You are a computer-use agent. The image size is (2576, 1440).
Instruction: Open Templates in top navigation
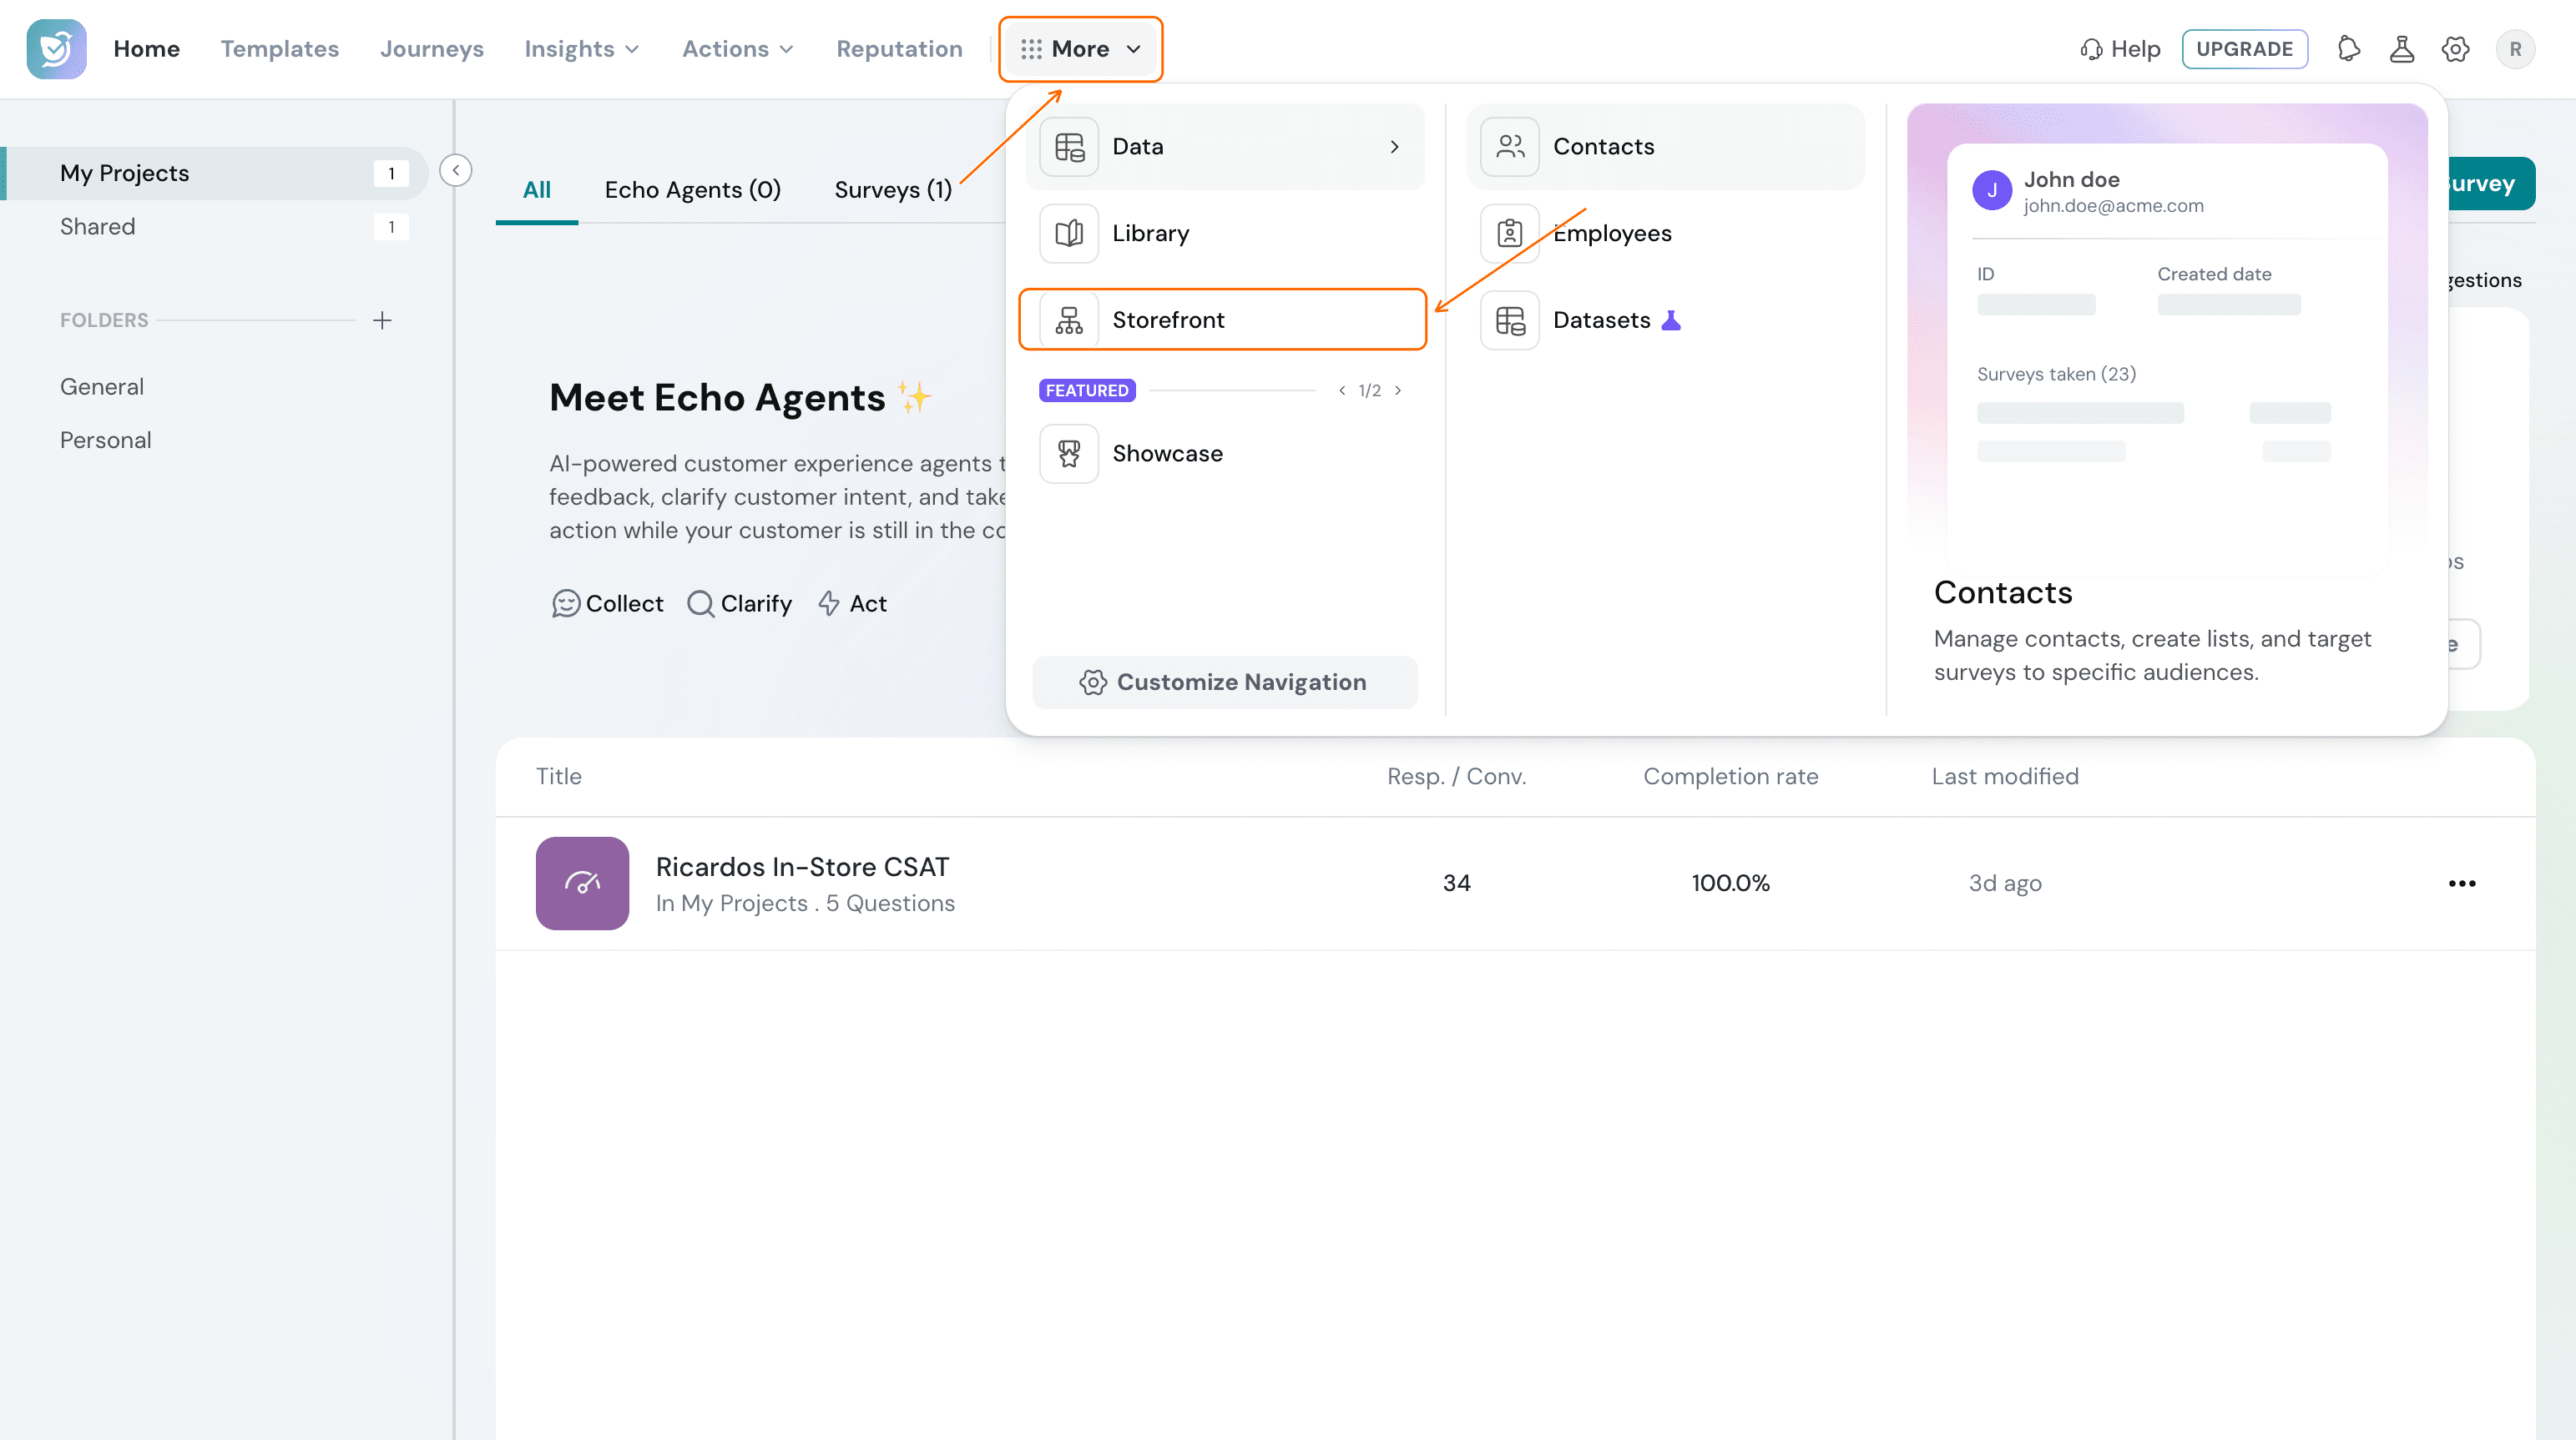click(x=280, y=49)
